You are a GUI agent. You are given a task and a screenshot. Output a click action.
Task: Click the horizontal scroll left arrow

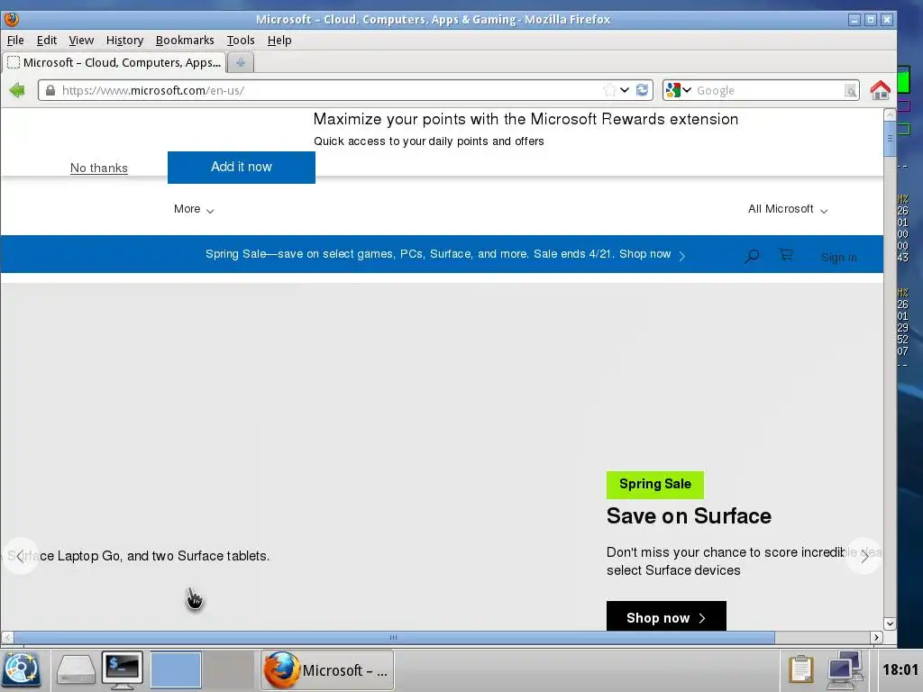7,637
